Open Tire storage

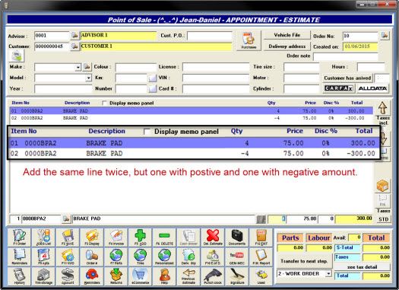43,276
